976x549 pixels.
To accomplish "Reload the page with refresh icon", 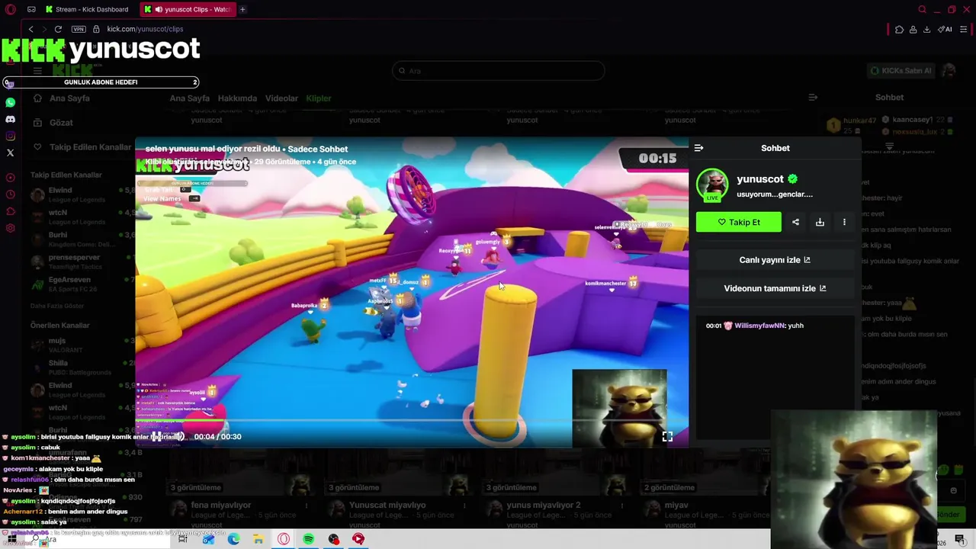I will click(58, 29).
